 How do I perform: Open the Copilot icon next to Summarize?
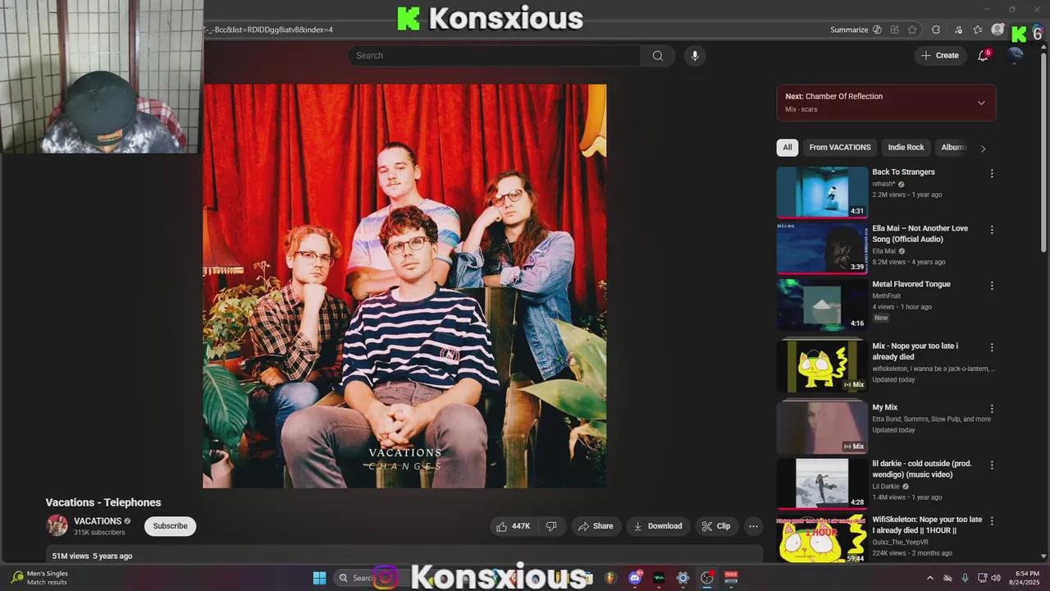[x=877, y=30]
